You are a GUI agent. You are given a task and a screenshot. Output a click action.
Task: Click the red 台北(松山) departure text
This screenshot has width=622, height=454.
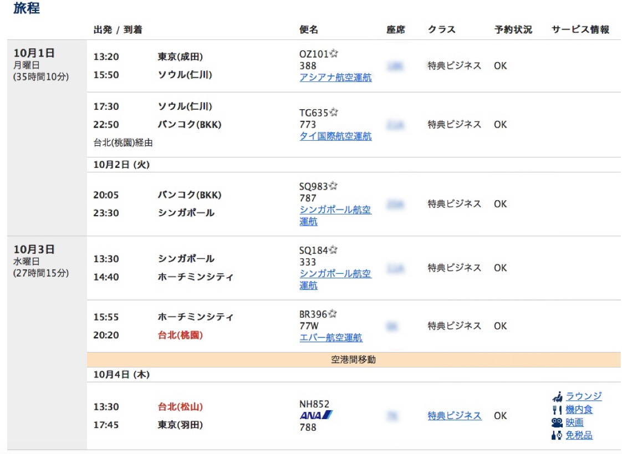[x=181, y=407]
